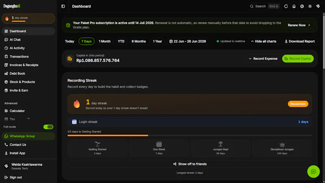Click the DaganglauAI logo

pos(12,6)
